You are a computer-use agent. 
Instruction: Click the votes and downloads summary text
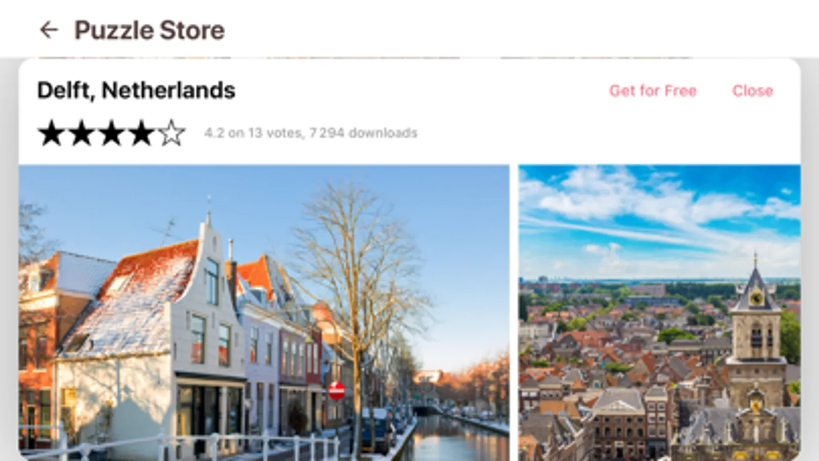[311, 133]
